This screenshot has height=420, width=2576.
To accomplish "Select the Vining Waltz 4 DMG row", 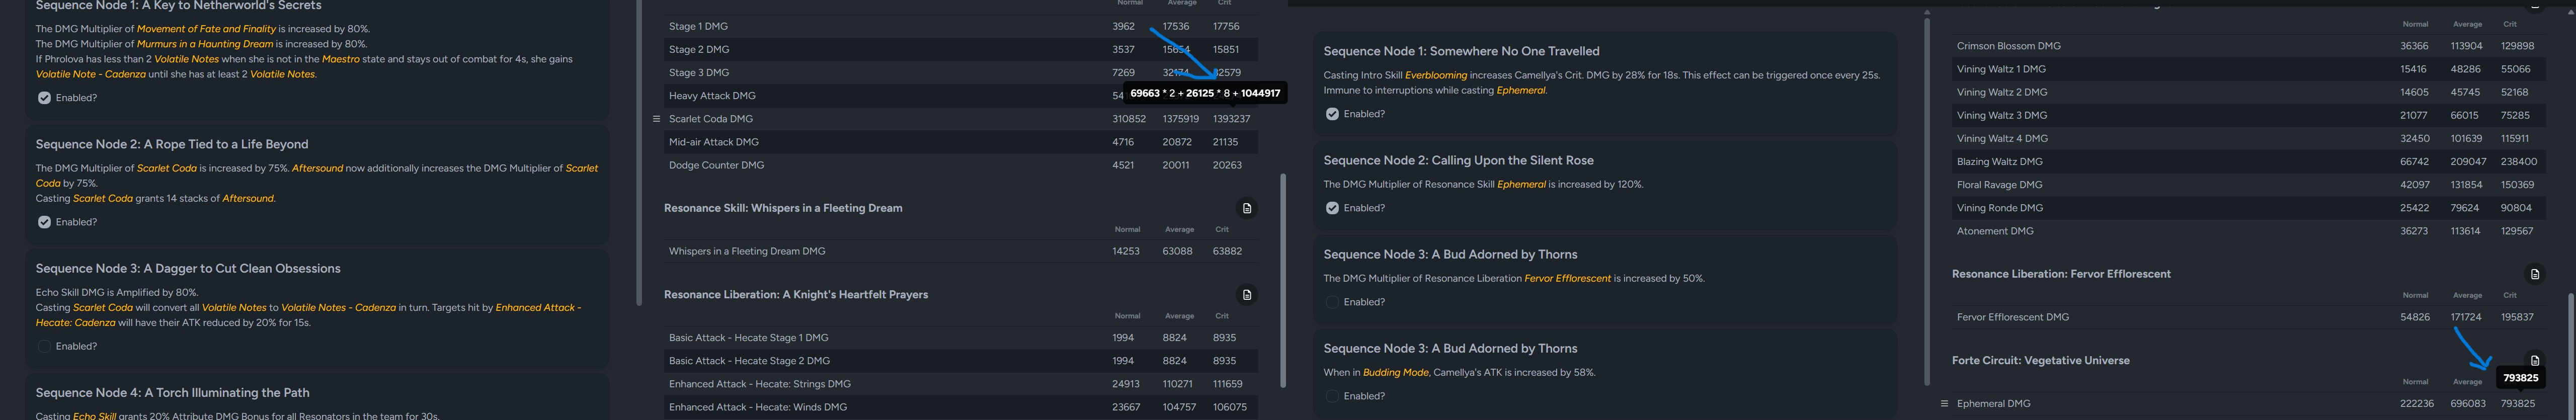I will [x=2249, y=138].
